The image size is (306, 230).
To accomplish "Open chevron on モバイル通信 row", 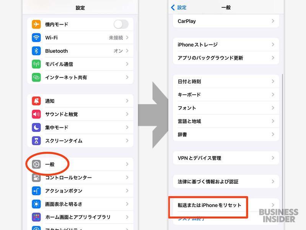I will pyautogui.click(x=127, y=64).
